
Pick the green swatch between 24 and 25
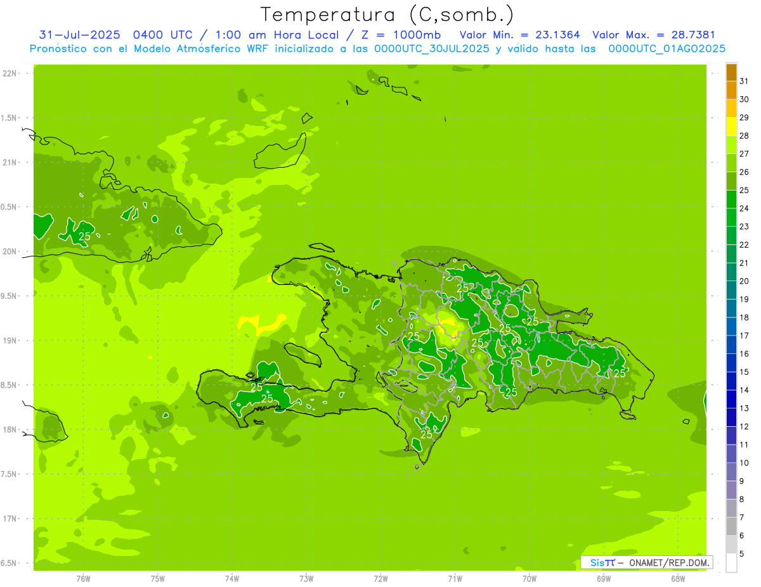point(731,199)
